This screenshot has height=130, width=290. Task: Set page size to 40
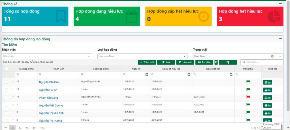pos(27,128)
